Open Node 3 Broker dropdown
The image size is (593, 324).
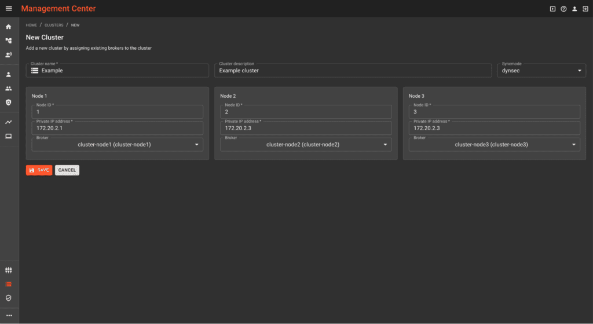tap(494, 145)
